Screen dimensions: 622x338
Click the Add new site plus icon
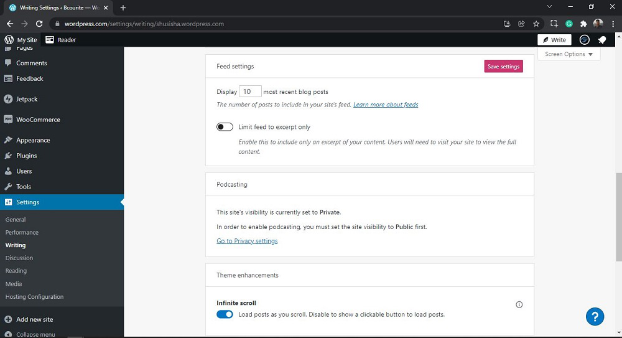coord(8,319)
